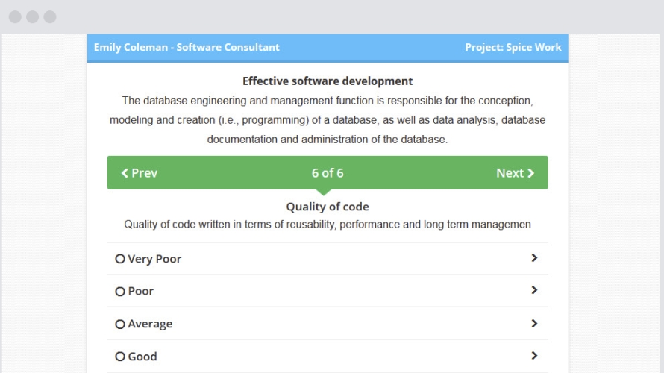
Task: Open the Project: Spice Work label
Action: click(x=513, y=47)
